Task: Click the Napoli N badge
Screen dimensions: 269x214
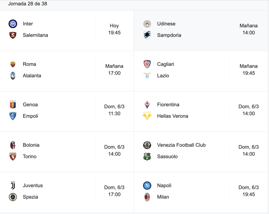Action: click(x=147, y=186)
